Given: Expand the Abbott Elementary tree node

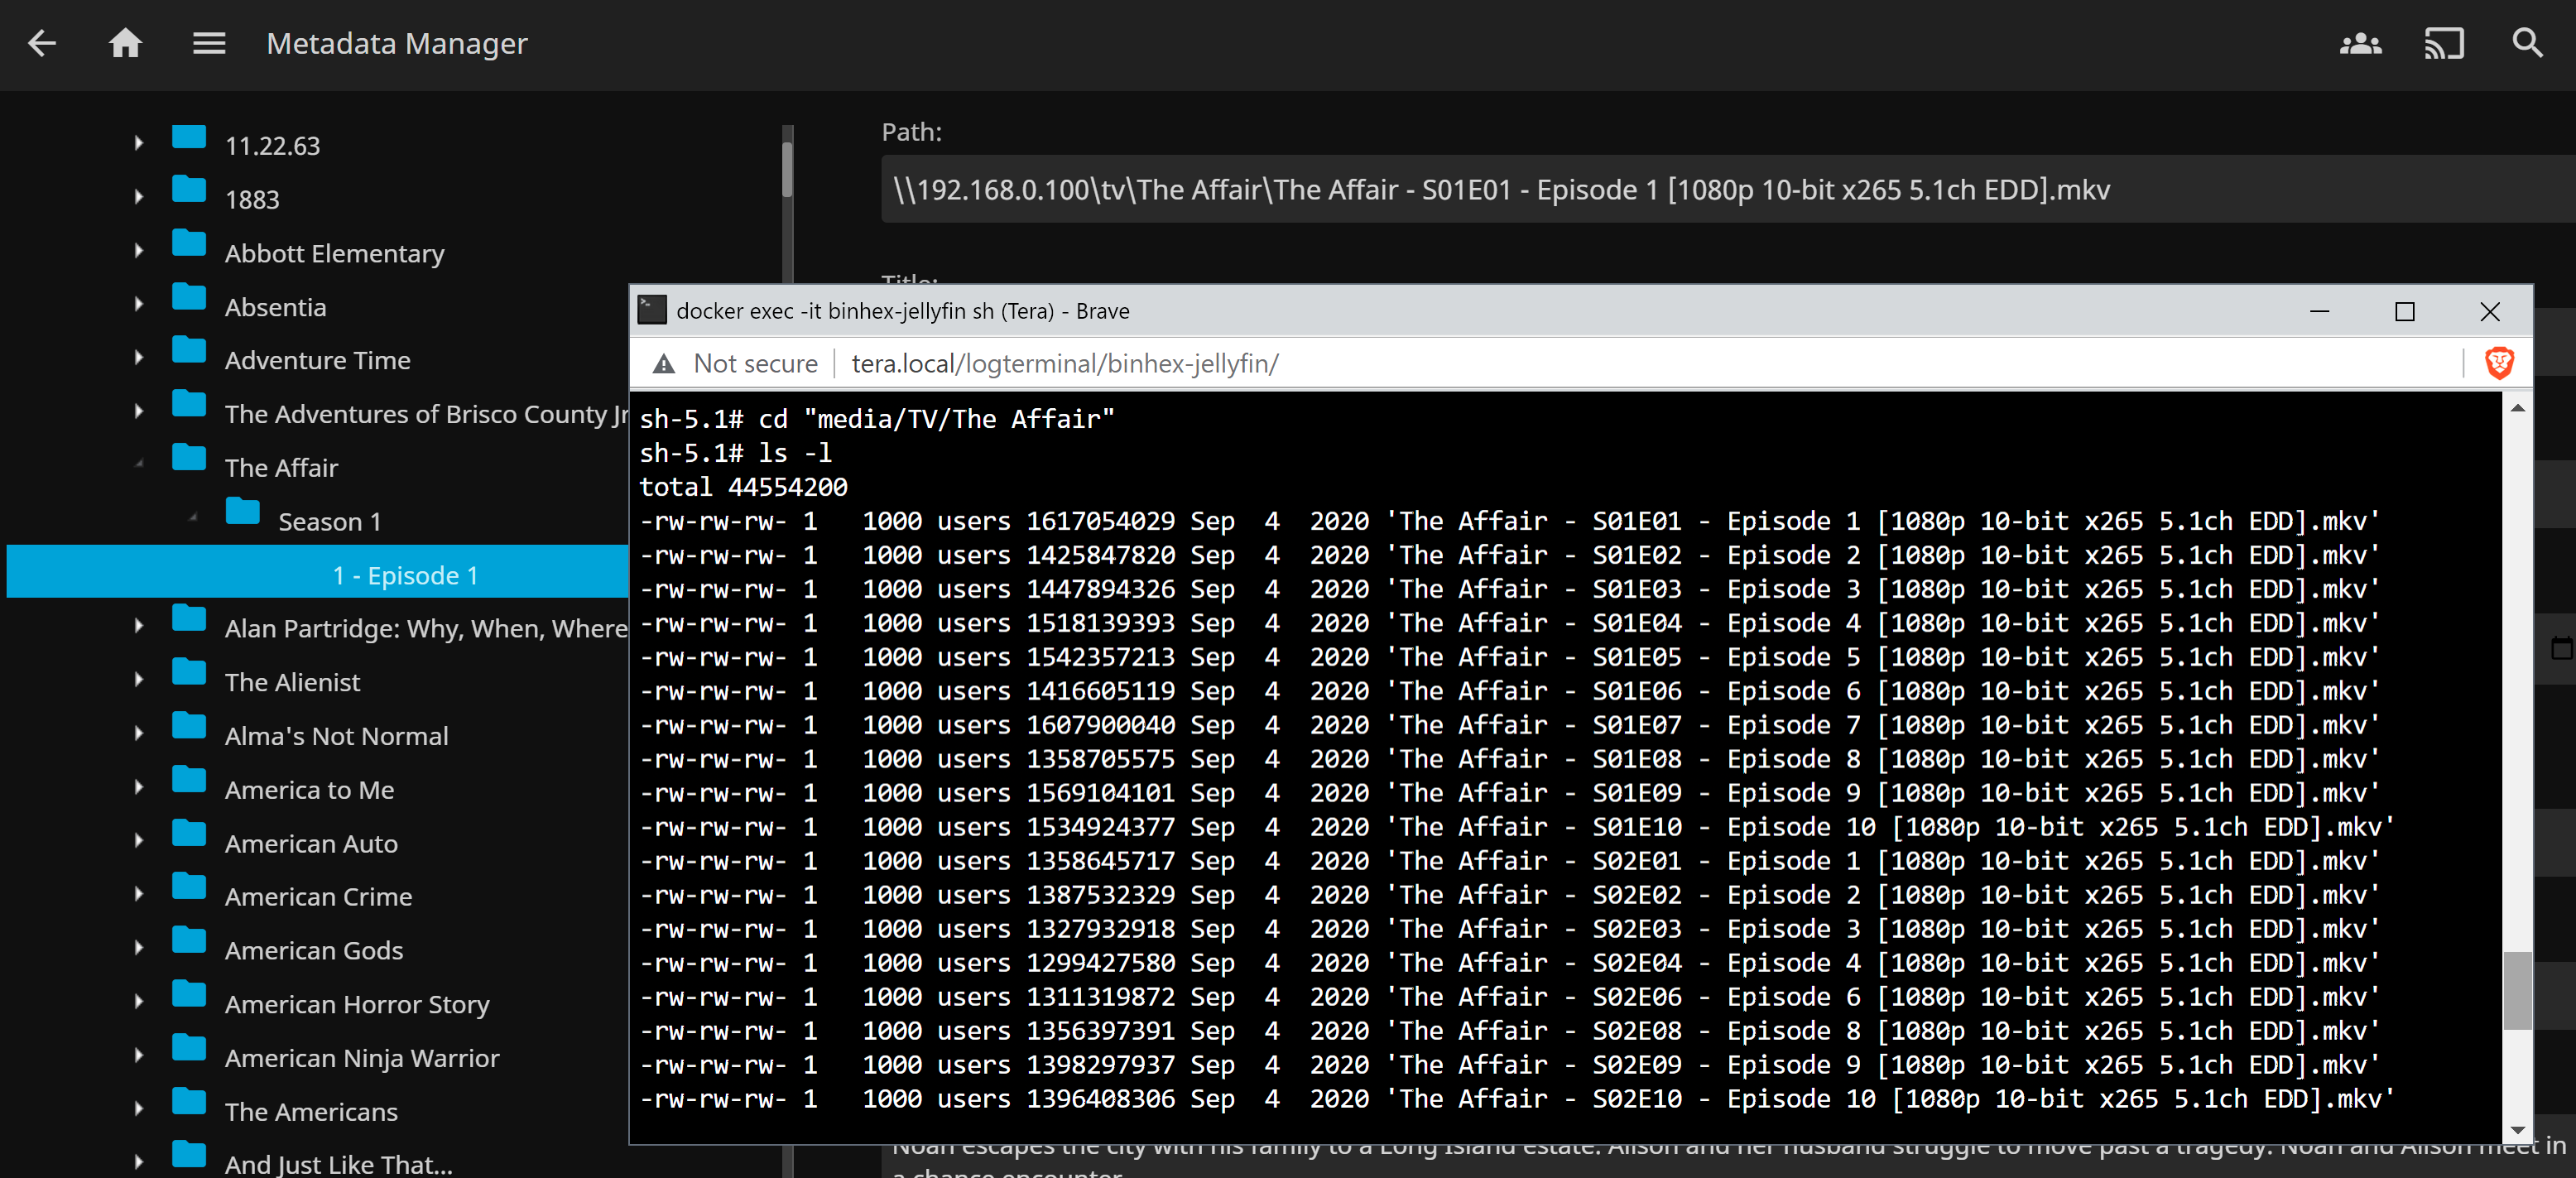Looking at the screenshot, I should point(139,251).
